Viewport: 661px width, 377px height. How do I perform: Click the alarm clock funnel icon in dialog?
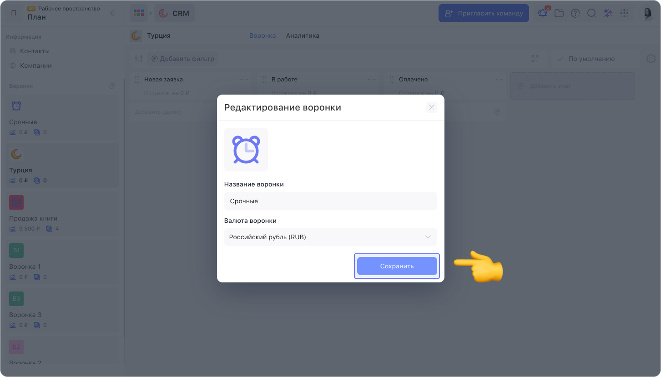coord(246,150)
